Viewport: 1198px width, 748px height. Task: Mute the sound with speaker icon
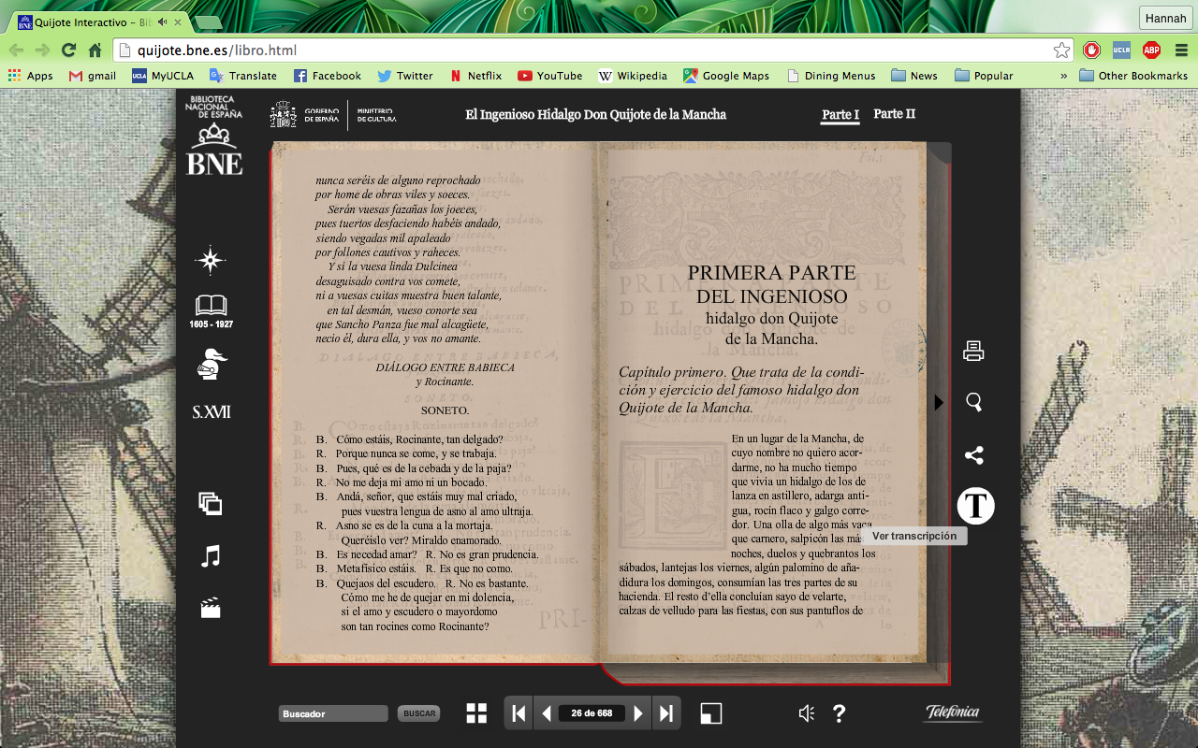(806, 713)
